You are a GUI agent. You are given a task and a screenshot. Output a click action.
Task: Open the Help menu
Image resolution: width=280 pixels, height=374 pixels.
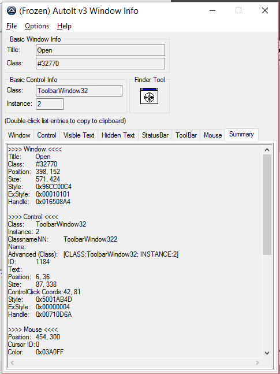coord(64,26)
